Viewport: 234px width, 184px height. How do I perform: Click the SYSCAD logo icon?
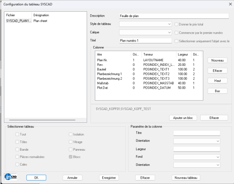10,177
